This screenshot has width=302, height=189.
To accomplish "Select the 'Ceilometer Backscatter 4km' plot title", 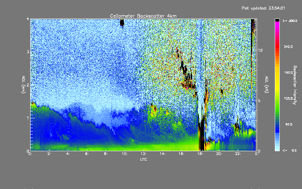I will tap(143, 16).
